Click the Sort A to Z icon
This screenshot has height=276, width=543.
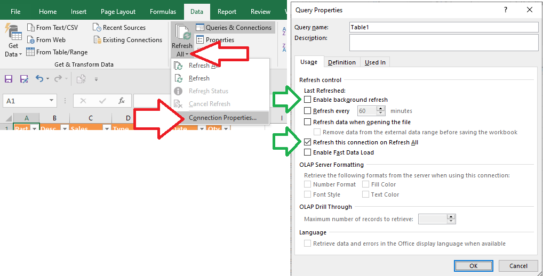tap(284, 31)
